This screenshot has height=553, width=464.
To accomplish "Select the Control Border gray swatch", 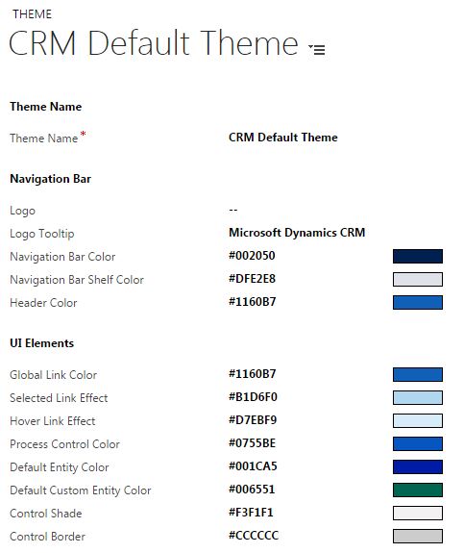I will (x=418, y=536).
